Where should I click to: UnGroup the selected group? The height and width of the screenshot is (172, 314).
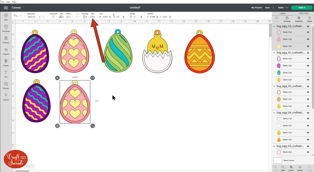pyautogui.click(x=287, y=19)
